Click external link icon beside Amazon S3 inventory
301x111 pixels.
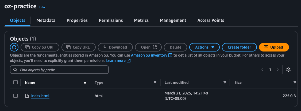[170, 55]
